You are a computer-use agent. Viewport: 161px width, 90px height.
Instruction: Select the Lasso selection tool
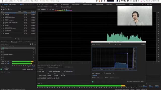[38, 4]
